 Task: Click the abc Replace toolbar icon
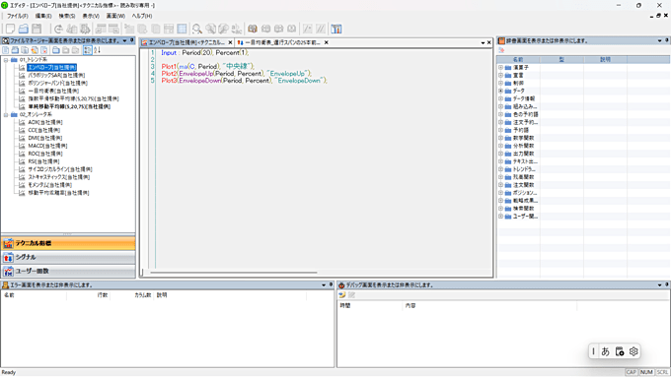coord(236,29)
